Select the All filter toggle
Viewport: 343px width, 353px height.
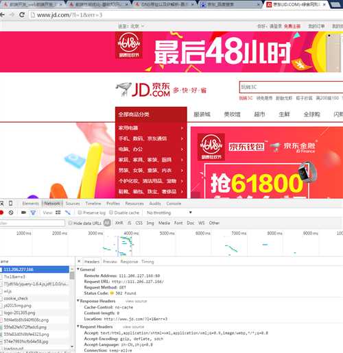coord(107,223)
